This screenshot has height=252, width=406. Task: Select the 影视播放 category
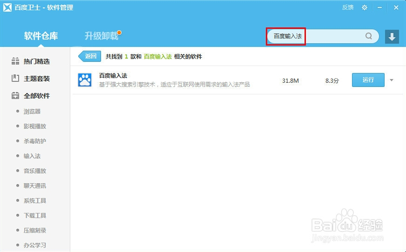35,126
